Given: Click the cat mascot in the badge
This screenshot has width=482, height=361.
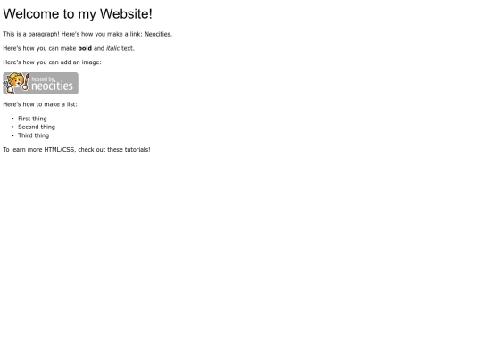Looking at the screenshot, I should pyautogui.click(x=15, y=83).
